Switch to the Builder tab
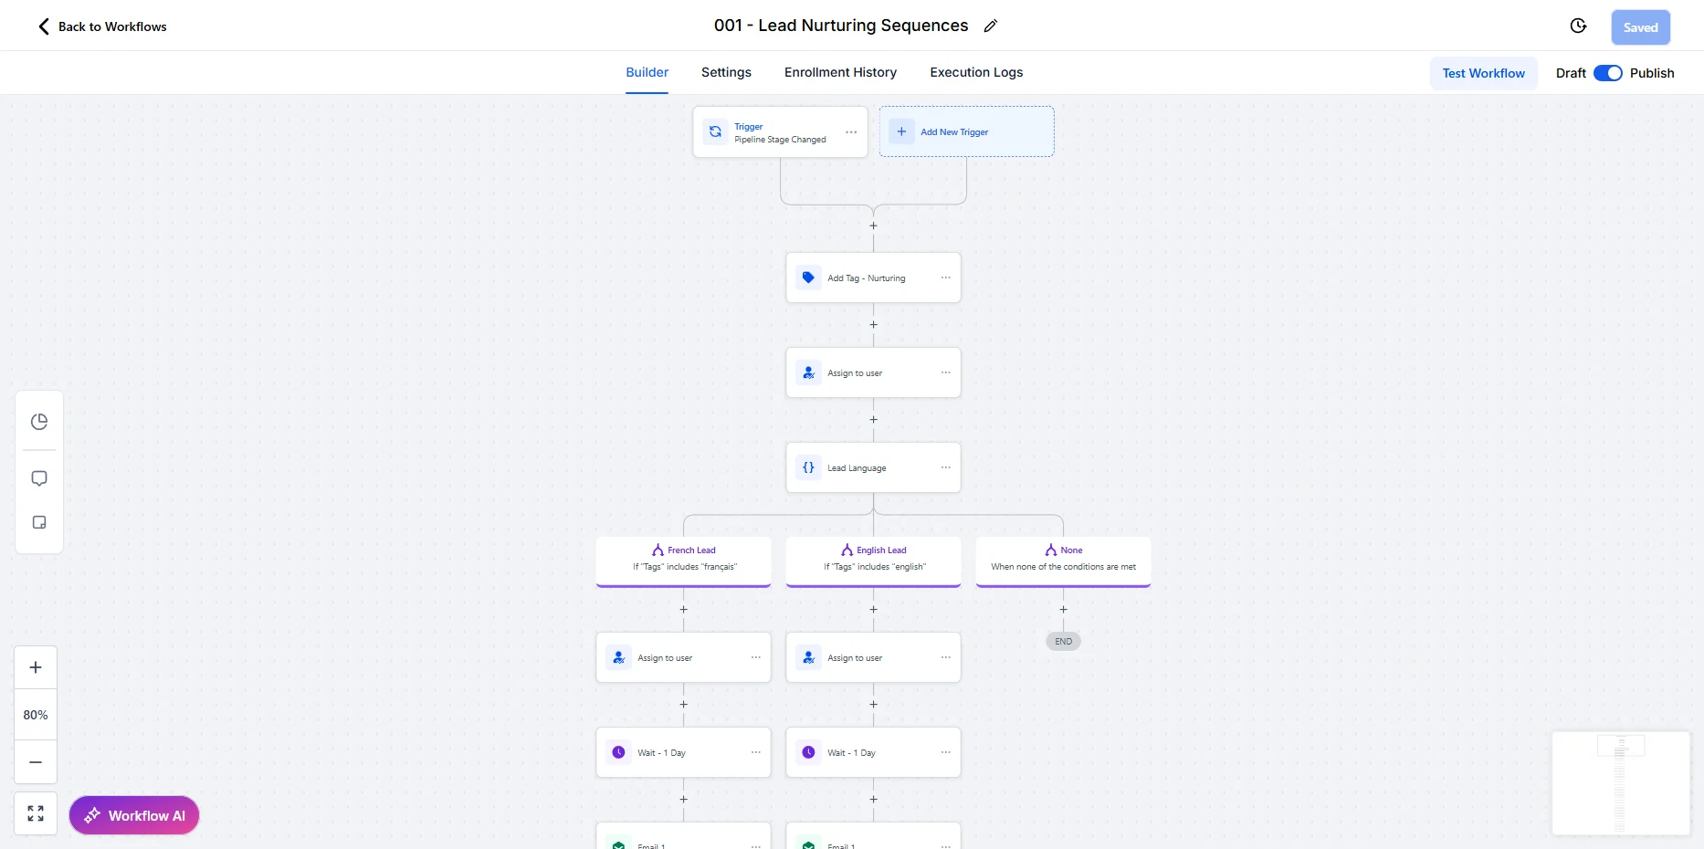The height and width of the screenshot is (849, 1704). pos(647,72)
